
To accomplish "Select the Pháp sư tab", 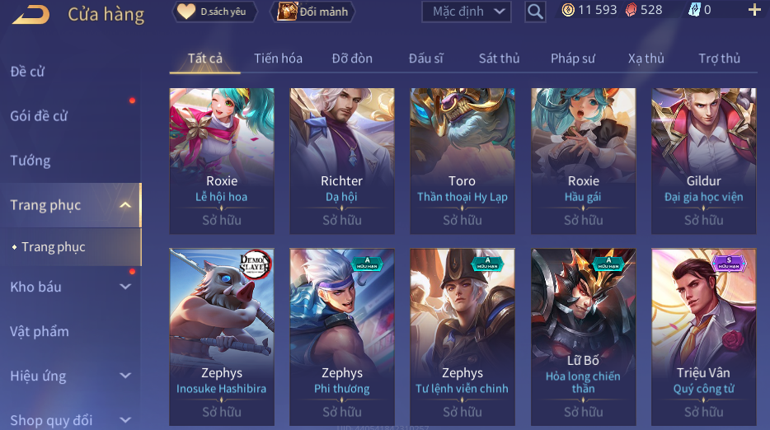I will (573, 58).
